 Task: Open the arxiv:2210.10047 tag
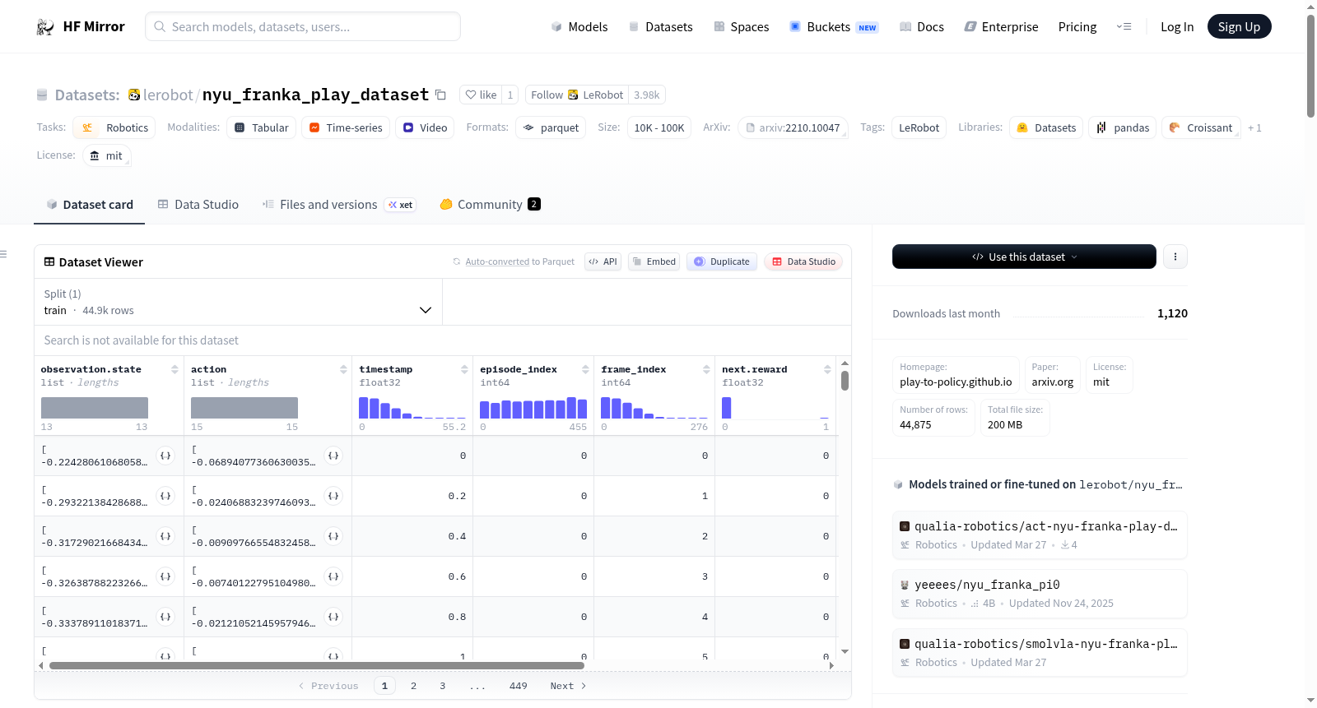point(793,127)
